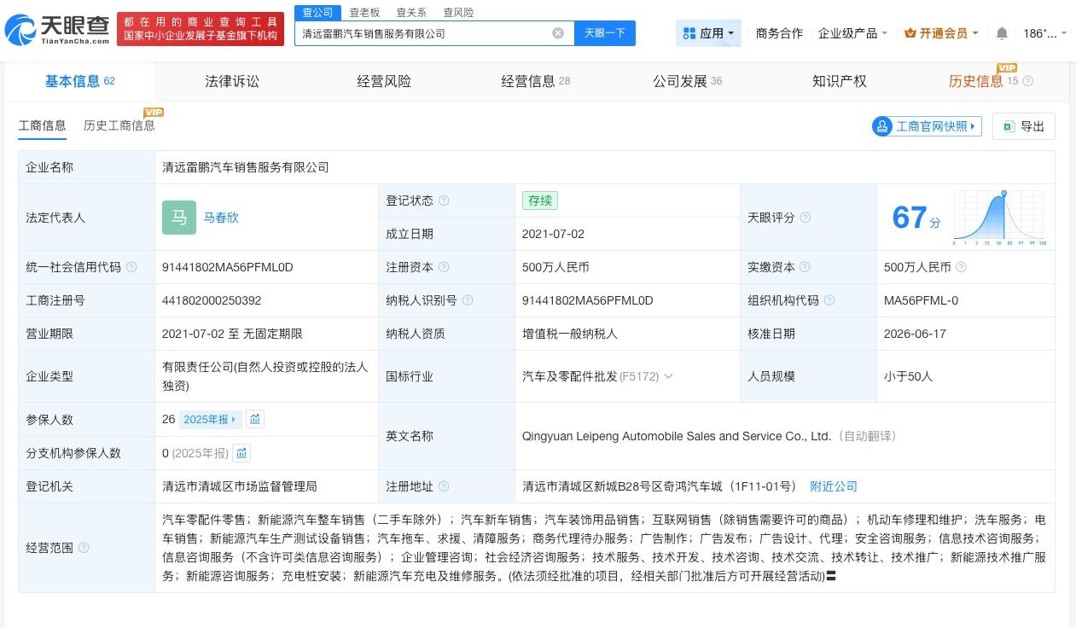Viewport: 1076px width, 628px height.
Task: Open the 应用 dropdown
Action: tap(708, 33)
